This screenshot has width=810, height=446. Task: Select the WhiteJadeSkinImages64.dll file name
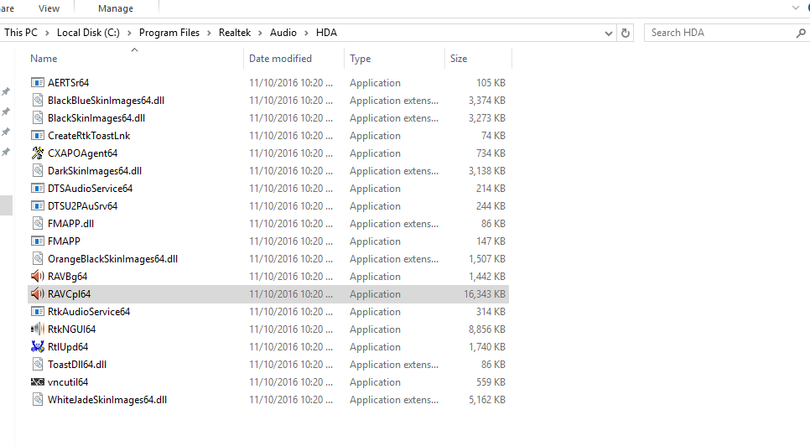[107, 400]
